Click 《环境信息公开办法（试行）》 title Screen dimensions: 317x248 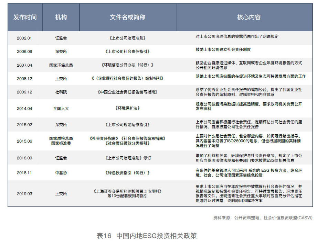click(127, 65)
